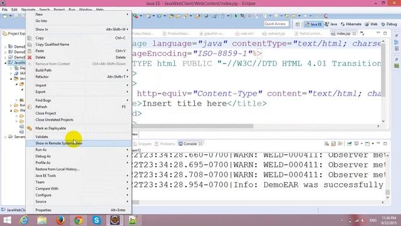The width and height of the screenshot is (401, 226).
Task: Switch to Hibernate perspective
Action: [351, 24]
